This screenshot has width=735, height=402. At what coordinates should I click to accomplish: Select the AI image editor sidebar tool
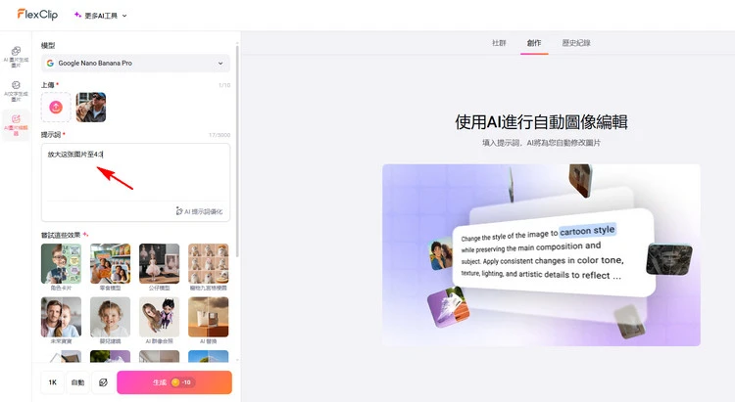(x=16, y=124)
